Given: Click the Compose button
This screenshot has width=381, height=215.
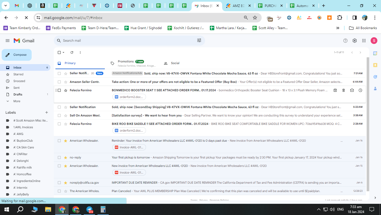Looking at the screenshot, I should 17,55.
